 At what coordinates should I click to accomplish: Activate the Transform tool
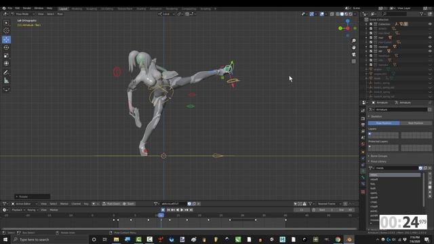6,64
